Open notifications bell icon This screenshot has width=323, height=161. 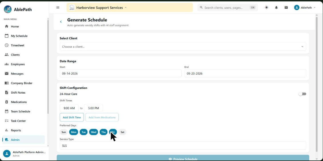coord(276,7)
